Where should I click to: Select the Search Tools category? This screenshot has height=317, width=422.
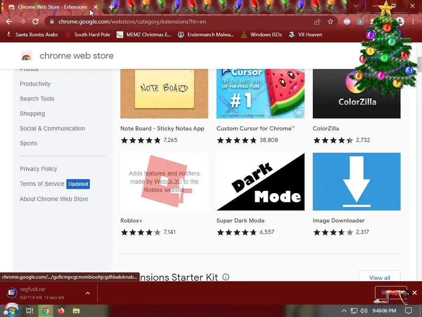click(37, 99)
